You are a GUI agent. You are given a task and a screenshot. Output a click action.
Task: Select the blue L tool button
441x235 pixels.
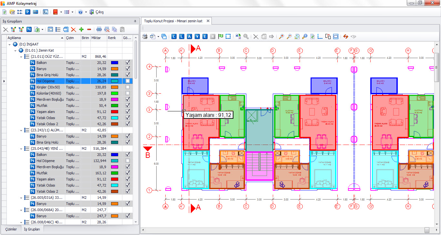tap(182, 36)
